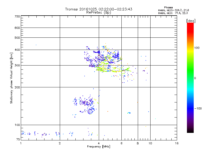This screenshot has width=208, height=156.
Task: Click the '[deg]' colorbar unit label
Action: click(x=191, y=21)
